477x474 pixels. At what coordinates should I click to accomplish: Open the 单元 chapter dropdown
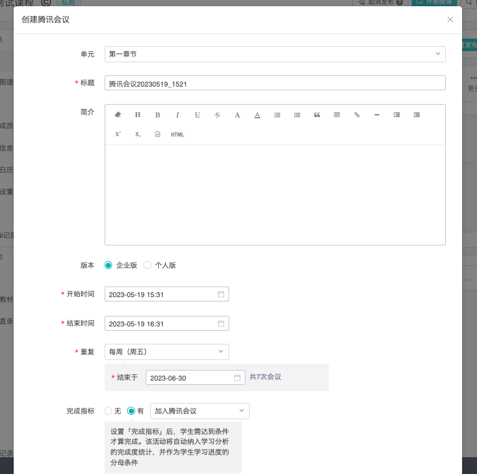[x=275, y=54]
